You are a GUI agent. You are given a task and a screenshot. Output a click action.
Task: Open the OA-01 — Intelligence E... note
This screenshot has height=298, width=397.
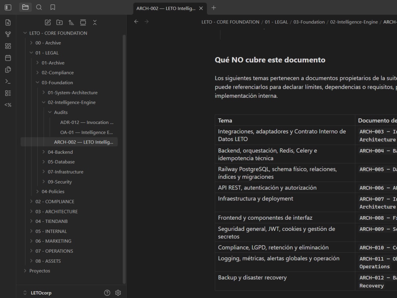(x=87, y=132)
